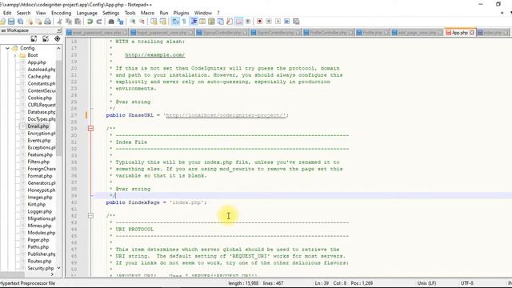Toggle synchronize vertical scrolling
The image size is (512, 288).
click(154, 22)
